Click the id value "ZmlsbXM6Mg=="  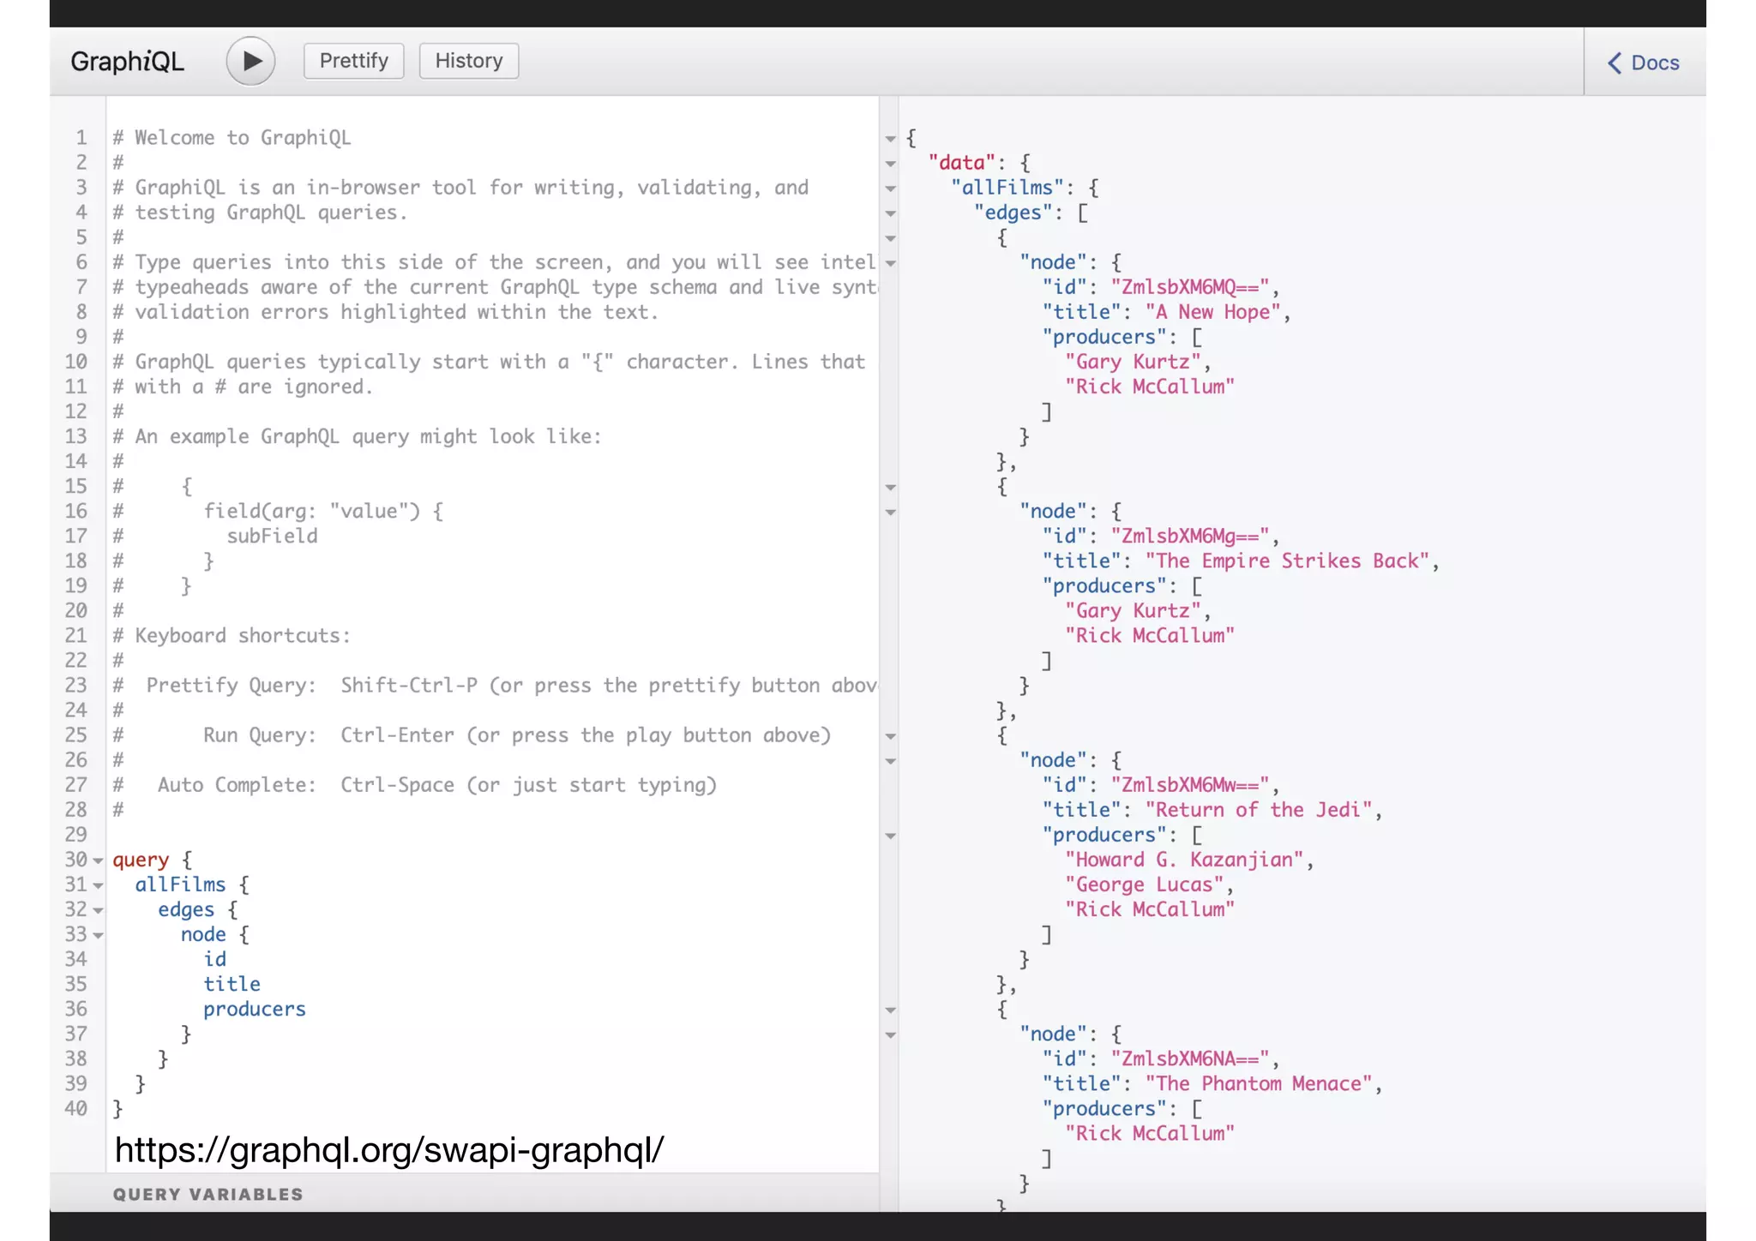[1190, 537]
